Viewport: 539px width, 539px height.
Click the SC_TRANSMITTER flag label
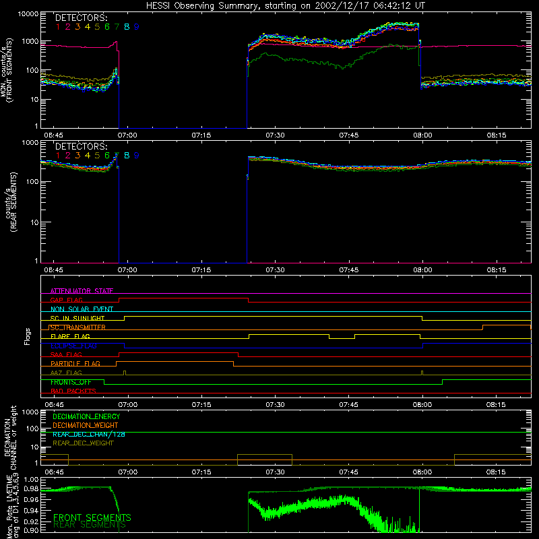77,327
